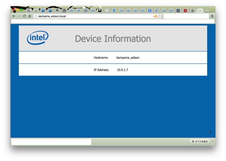Click the 10.0.1.7 IP value
Screen dimensions: 226x161
click(x=122, y=70)
